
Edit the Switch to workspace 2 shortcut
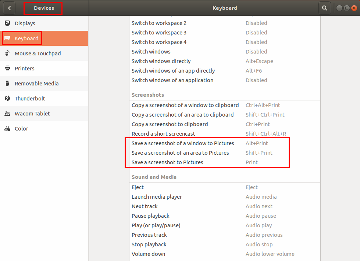coord(225,23)
